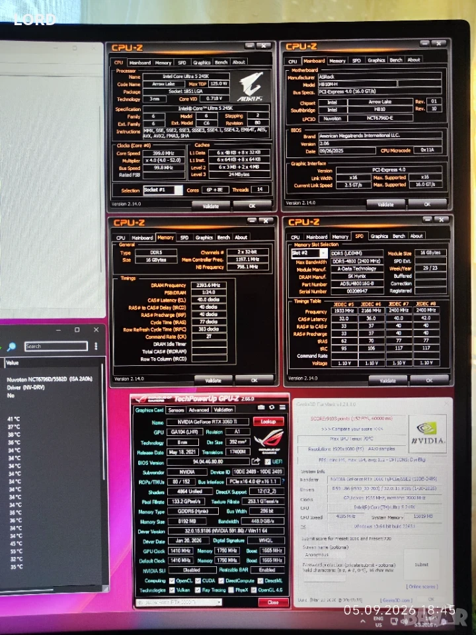
Task: Click the red Lookup button
Action: click(x=268, y=421)
